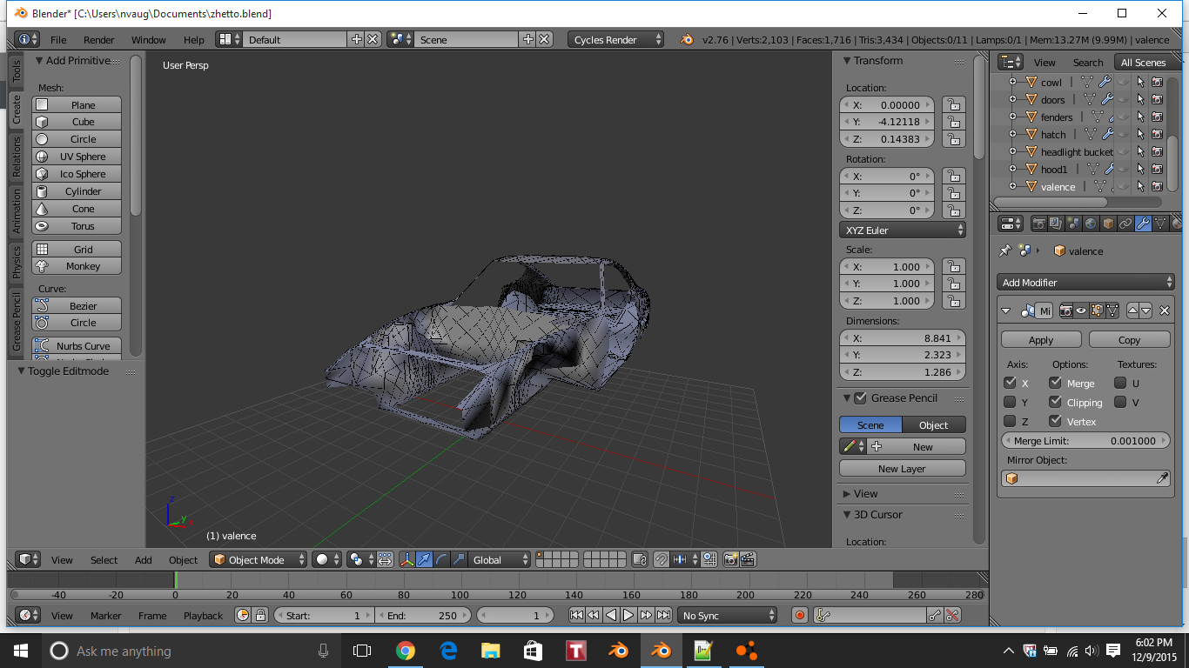
Task: Move the Mirror modifier up
Action: click(1132, 311)
